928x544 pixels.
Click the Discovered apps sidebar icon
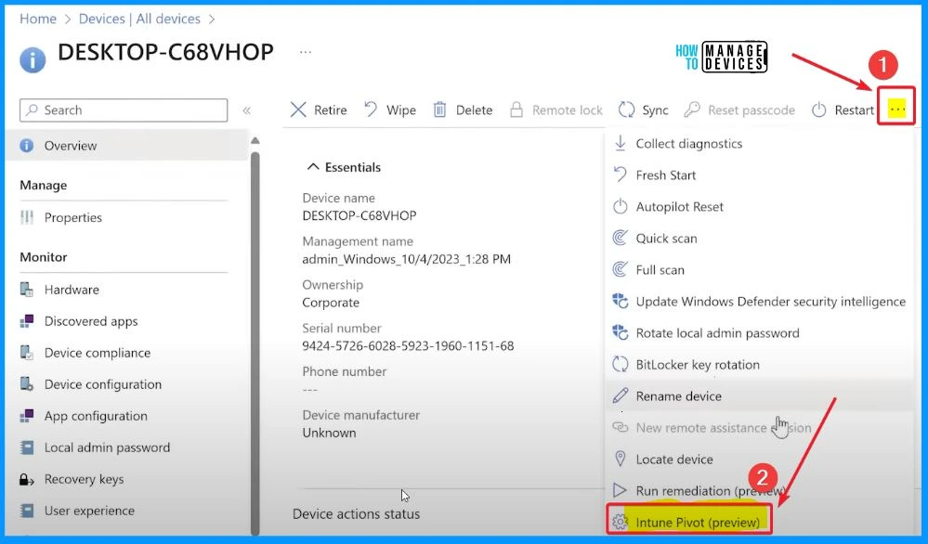pyautogui.click(x=27, y=321)
